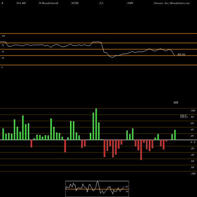
Task: Click the MR axis label 60
Action: [192, 123]
